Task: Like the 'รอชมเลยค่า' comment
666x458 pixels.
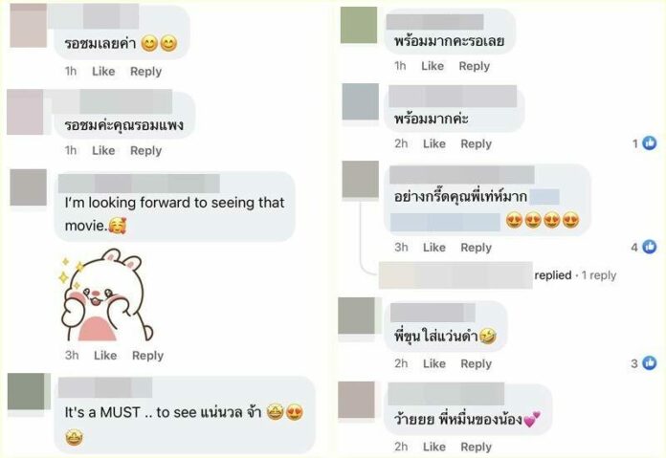Action: [103, 72]
